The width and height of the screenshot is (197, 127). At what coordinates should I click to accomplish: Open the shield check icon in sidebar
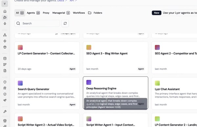[x=5, y=94]
